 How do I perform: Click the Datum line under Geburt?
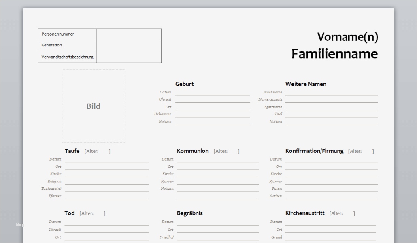[213, 93]
